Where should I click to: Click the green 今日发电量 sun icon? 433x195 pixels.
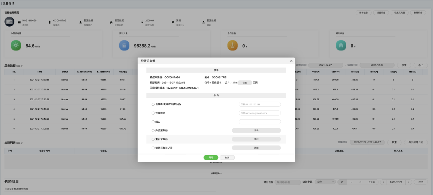pyautogui.click(x=16, y=45)
